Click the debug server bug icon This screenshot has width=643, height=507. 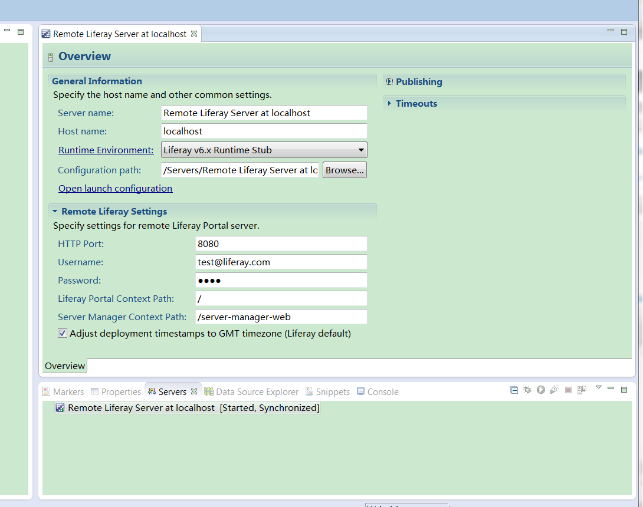pyautogui.click(x=527, y=390)
